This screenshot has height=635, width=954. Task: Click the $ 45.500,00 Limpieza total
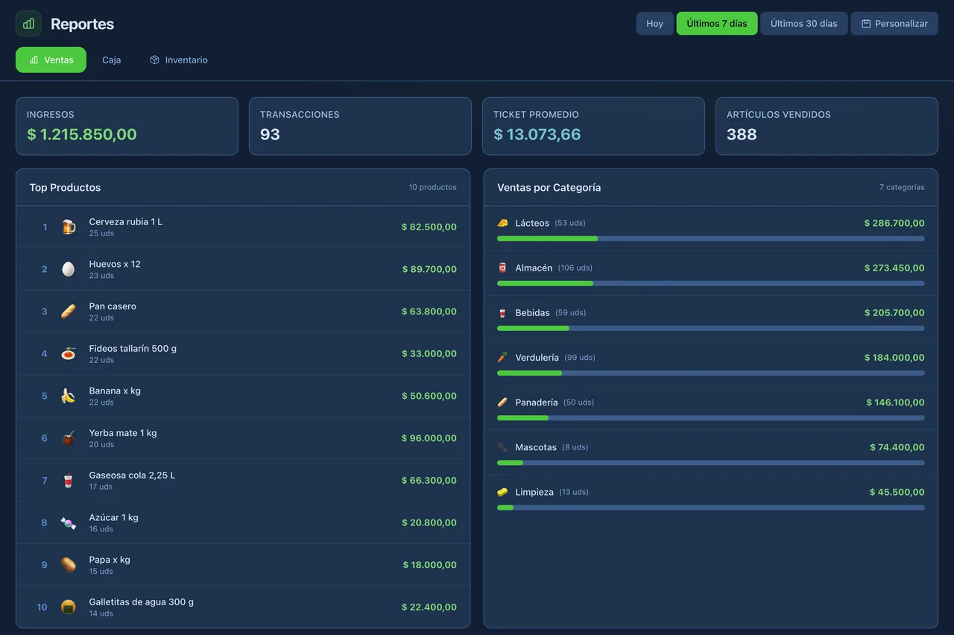(x=897, y=492)
